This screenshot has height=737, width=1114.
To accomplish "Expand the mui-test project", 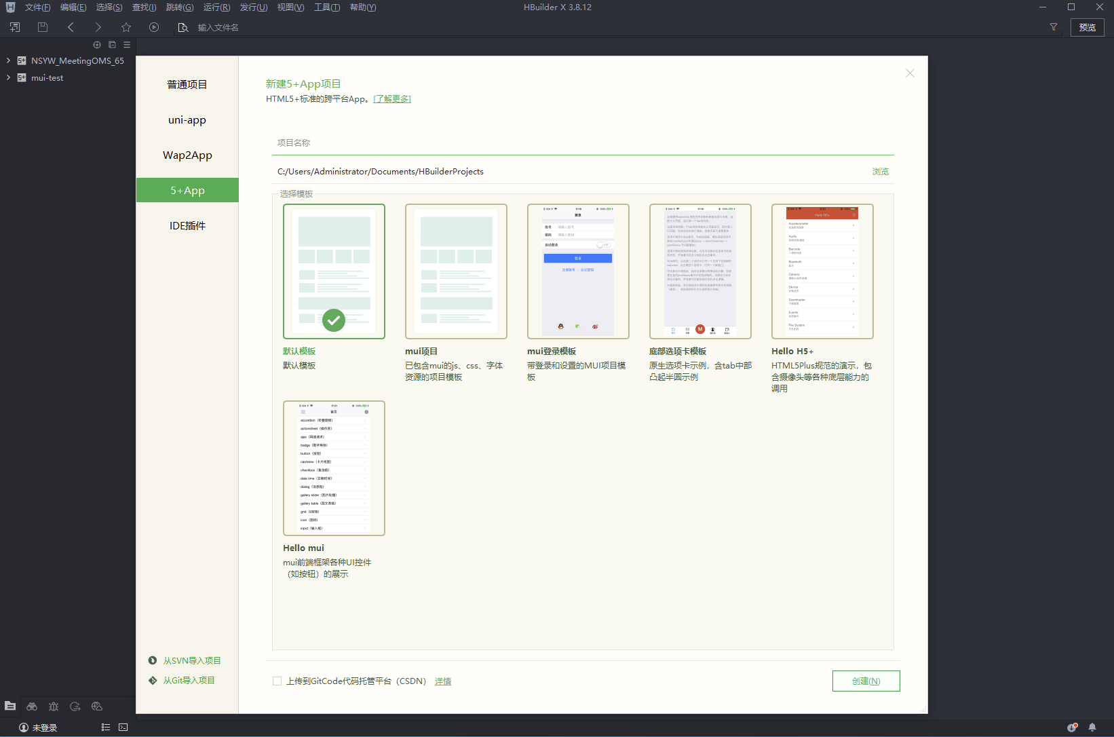I will (8, 77).
